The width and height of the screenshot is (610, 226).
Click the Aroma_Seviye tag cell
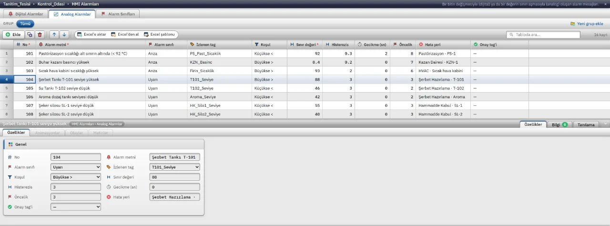pos(219,97)
